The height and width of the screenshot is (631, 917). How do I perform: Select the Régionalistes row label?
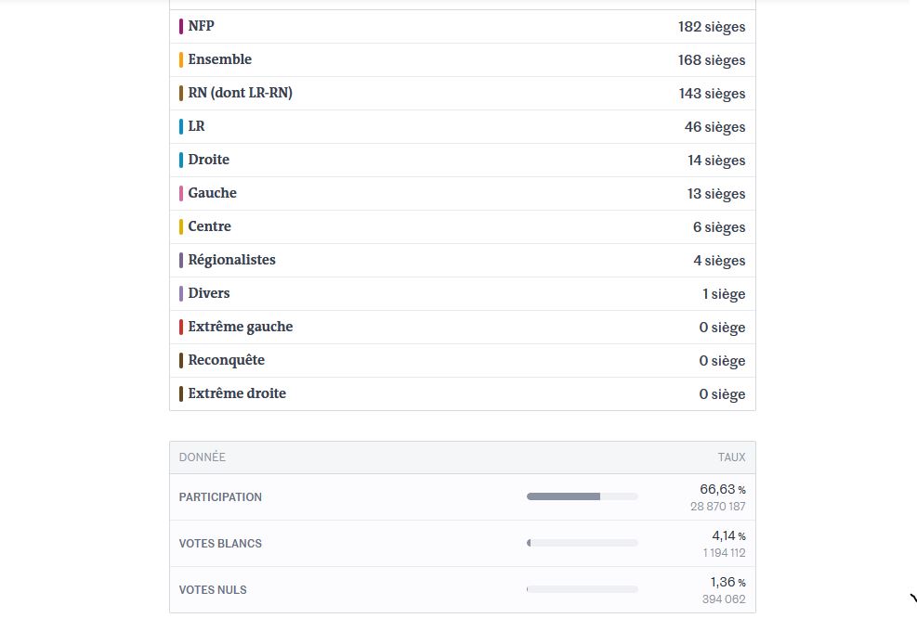231,260
